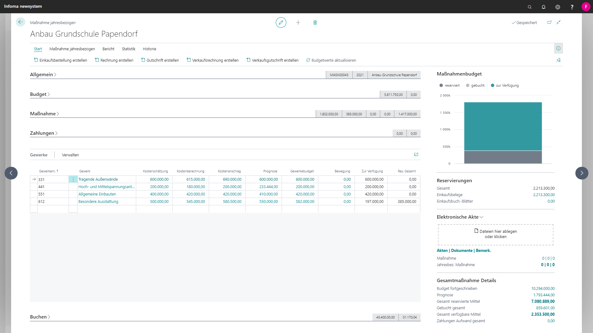Image resolution: width=593 pixels, height=333 pixels.
Task: Switch to the Statistik tab
Action: (x=128, y=49)
